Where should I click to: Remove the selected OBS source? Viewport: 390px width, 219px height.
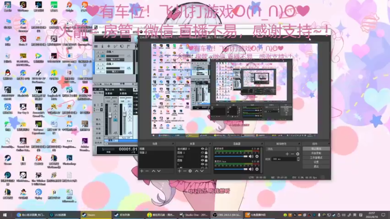(185, 171)
